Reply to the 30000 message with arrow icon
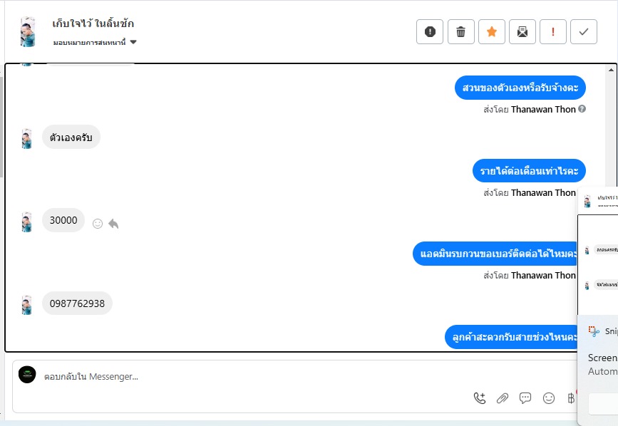This screenshot has height=426, width=618. (x=113, y=224)
